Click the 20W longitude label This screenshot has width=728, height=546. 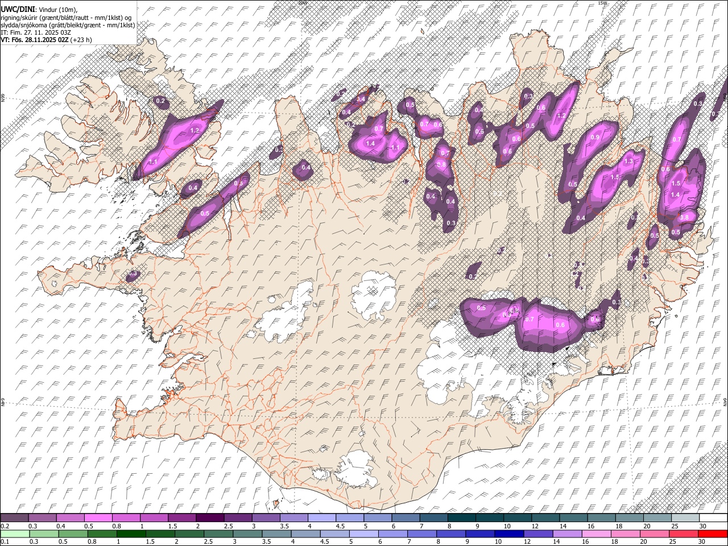[x=303, y=3]
